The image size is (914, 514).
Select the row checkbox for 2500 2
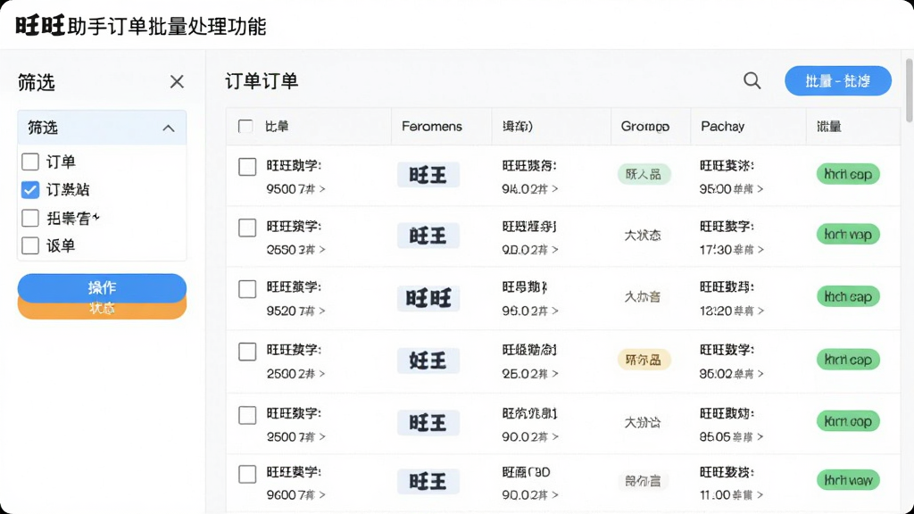247,352
